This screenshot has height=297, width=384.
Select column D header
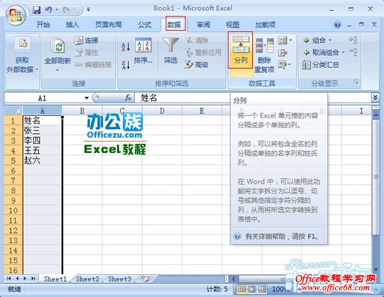pyautogui.click(x=162, y=111)
